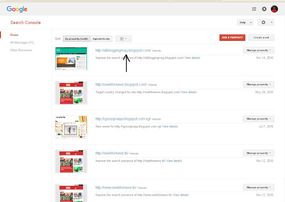Click the Google logo
Image resolution: width=285 pixels, height=202 pixels.
pos(17,9)
